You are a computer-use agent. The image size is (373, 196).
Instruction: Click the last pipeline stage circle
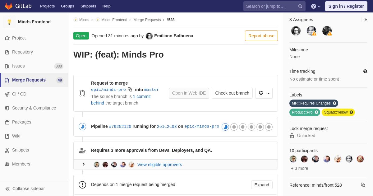(x=269, y=127)
